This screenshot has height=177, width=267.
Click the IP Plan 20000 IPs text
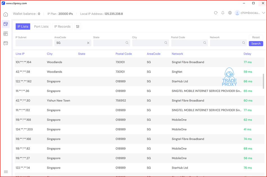[60, 14]
